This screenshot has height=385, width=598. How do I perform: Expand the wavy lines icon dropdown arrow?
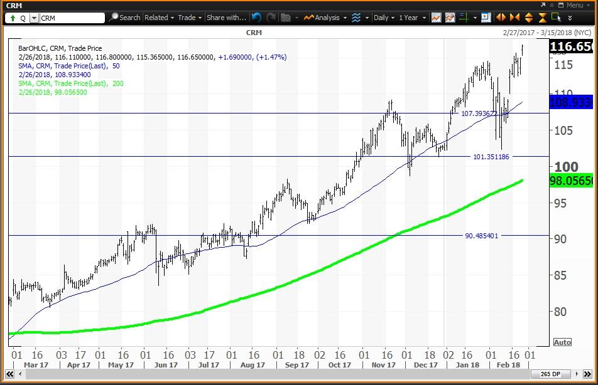367,18
